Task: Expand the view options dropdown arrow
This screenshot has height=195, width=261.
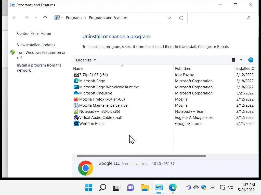Action: coord(241,60)
